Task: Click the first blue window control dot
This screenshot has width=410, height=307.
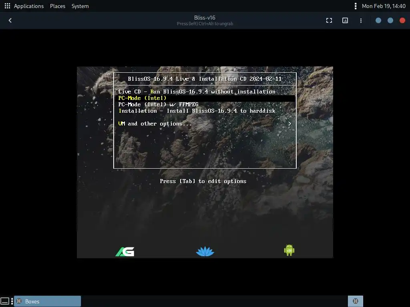Action: 378,20
